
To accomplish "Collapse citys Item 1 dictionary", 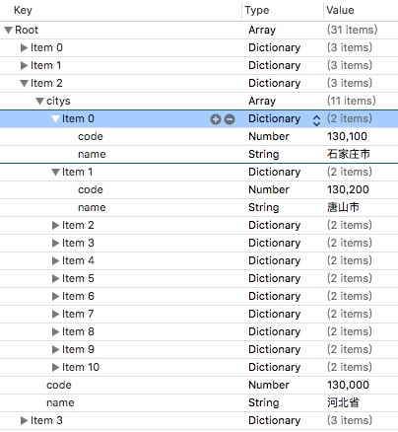I will 55,173.
